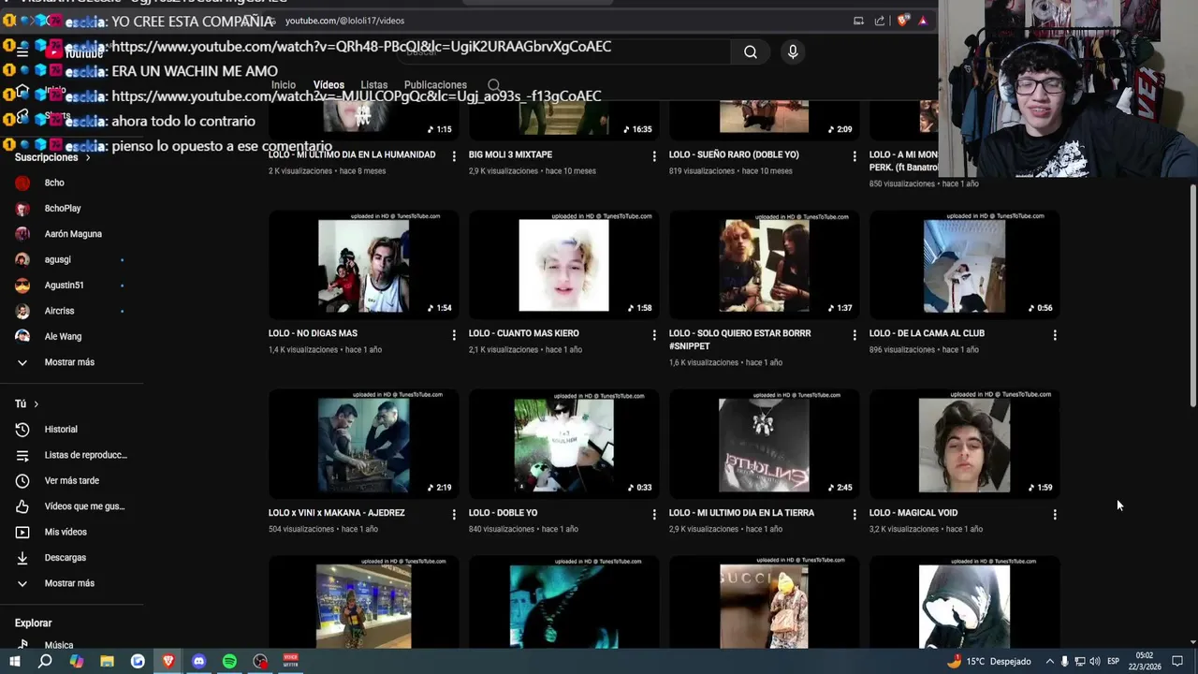Image resolution: width=1198 pixels, height=674 pixels.
Task: Open Discord from the taskbar
Action: pyautogui.click(x=198, y=661)
